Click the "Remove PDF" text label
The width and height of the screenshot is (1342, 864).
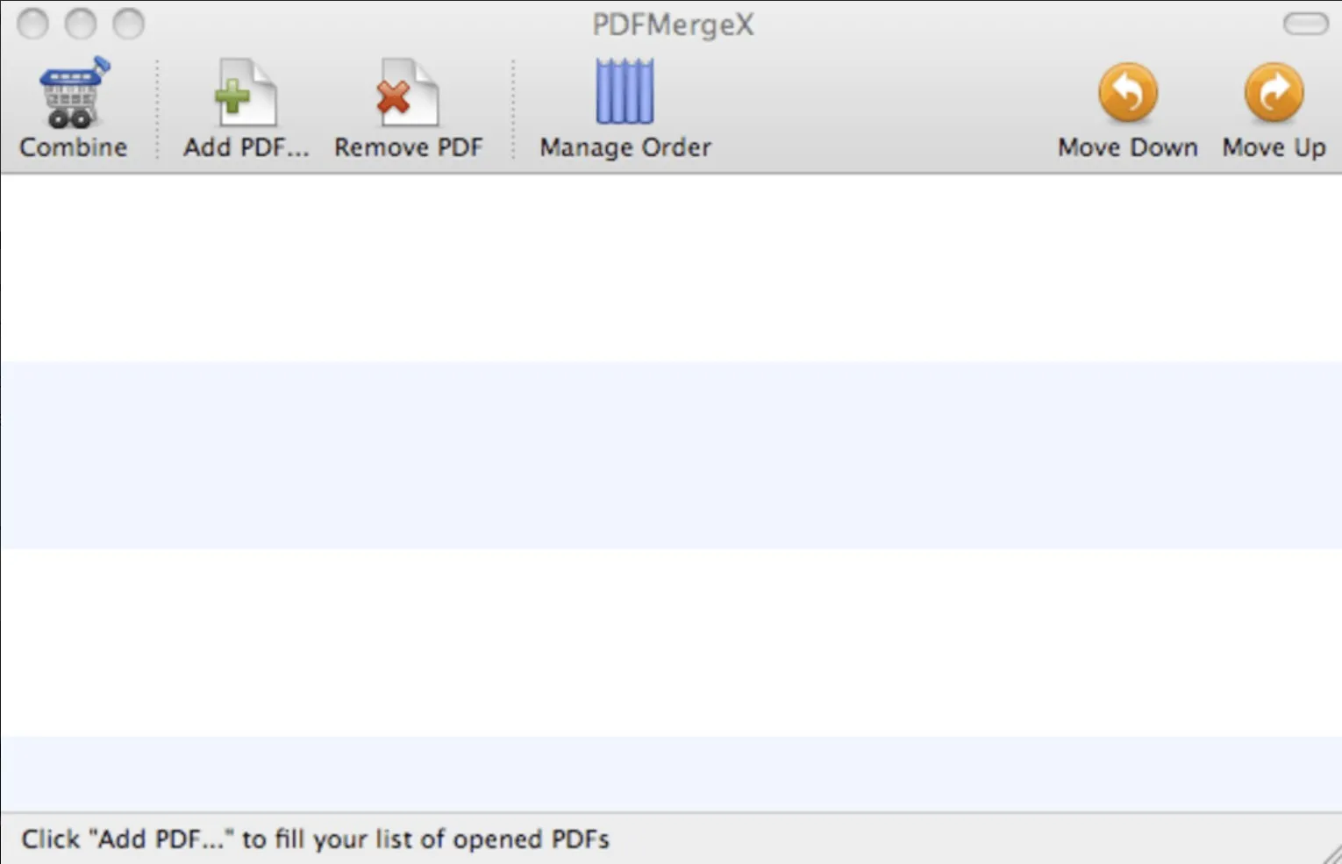(x=408, y=147)
